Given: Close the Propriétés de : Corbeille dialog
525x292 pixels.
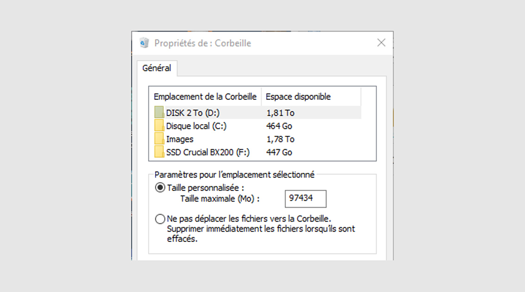Looking at the screenshot, I should [x=381, y=43].
